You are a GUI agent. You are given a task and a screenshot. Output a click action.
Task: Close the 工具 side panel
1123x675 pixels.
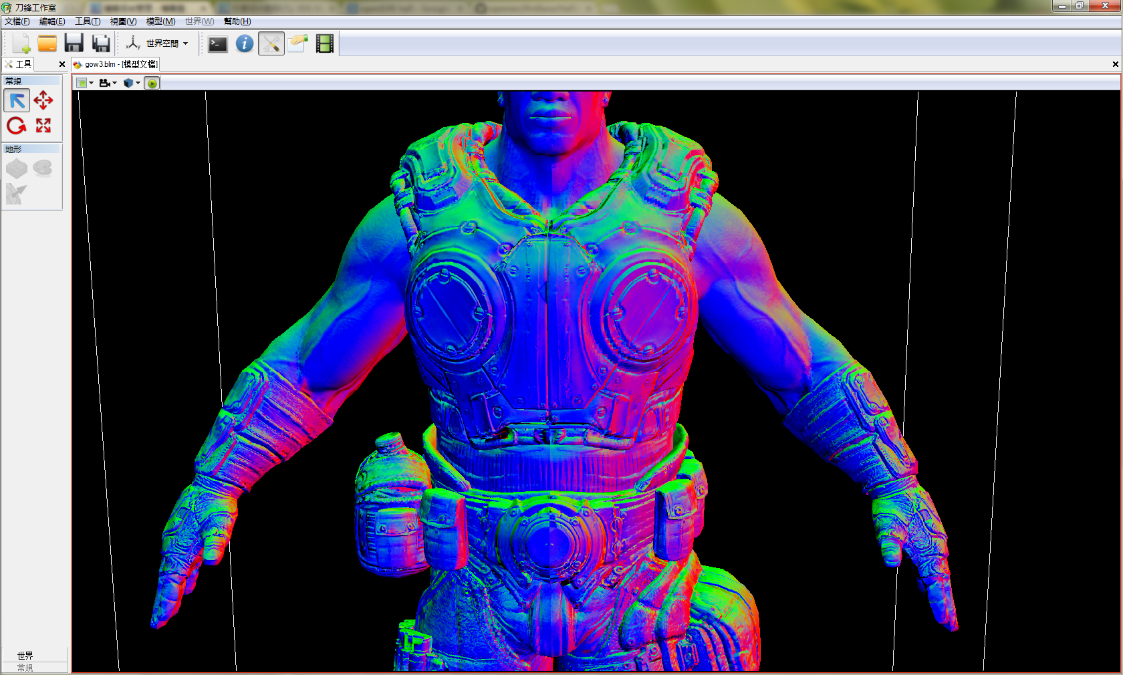click(x=62, y=64)
